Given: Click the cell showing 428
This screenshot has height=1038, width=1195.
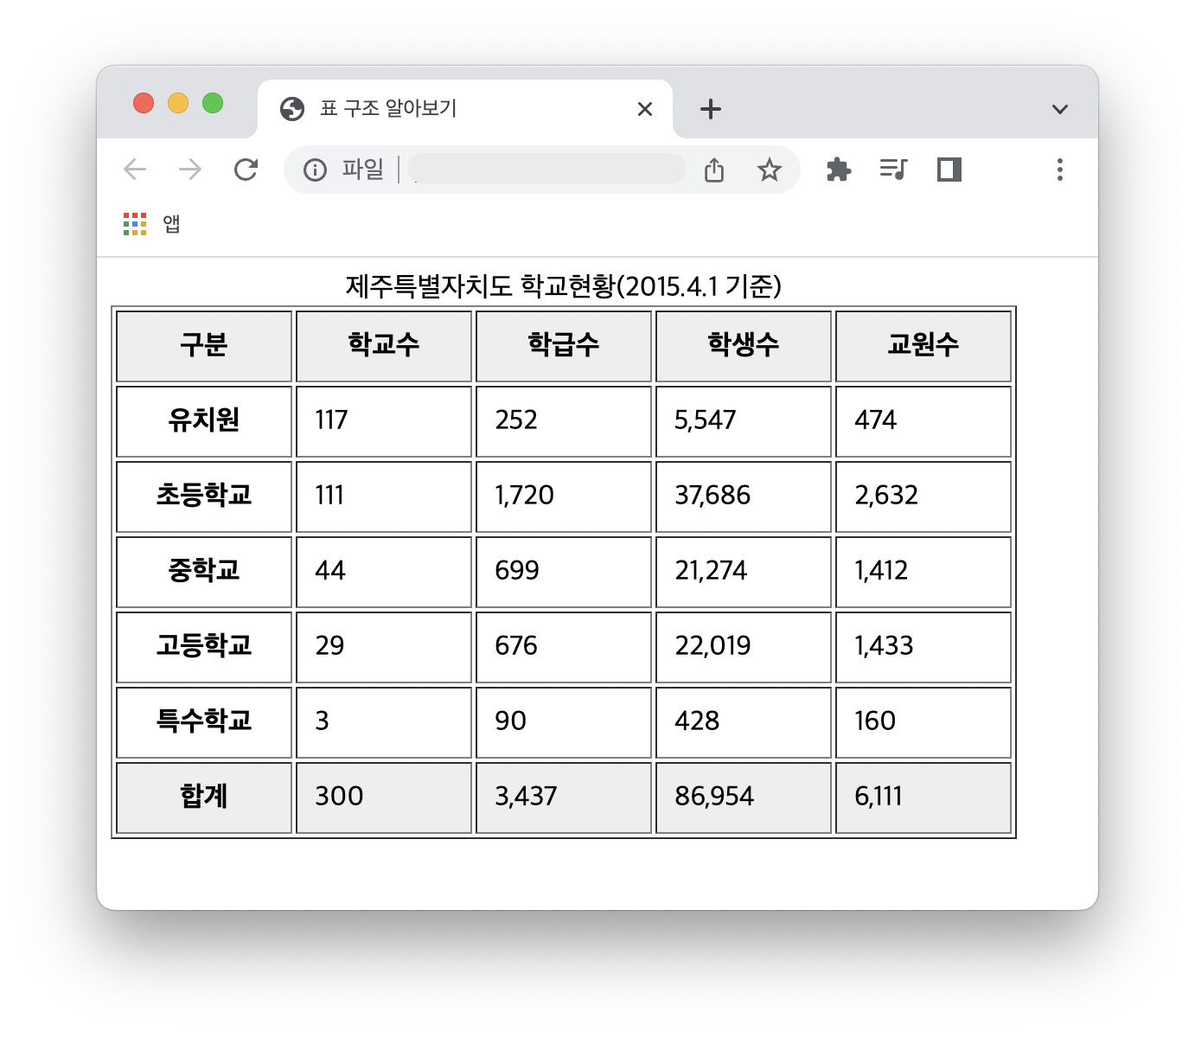Looking at the screenshot, I should pos(744,722).
